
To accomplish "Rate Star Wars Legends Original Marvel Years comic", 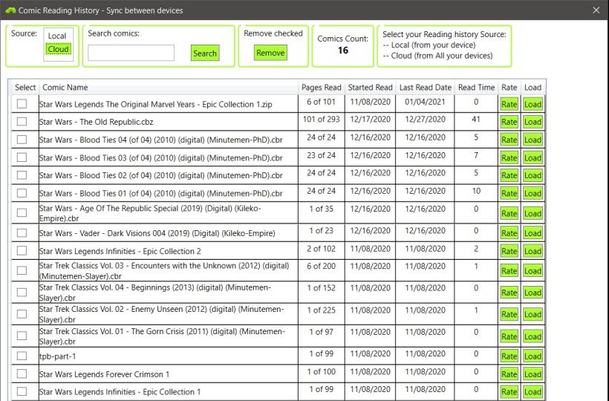I will pyautogui.click(x=509, y=104).
